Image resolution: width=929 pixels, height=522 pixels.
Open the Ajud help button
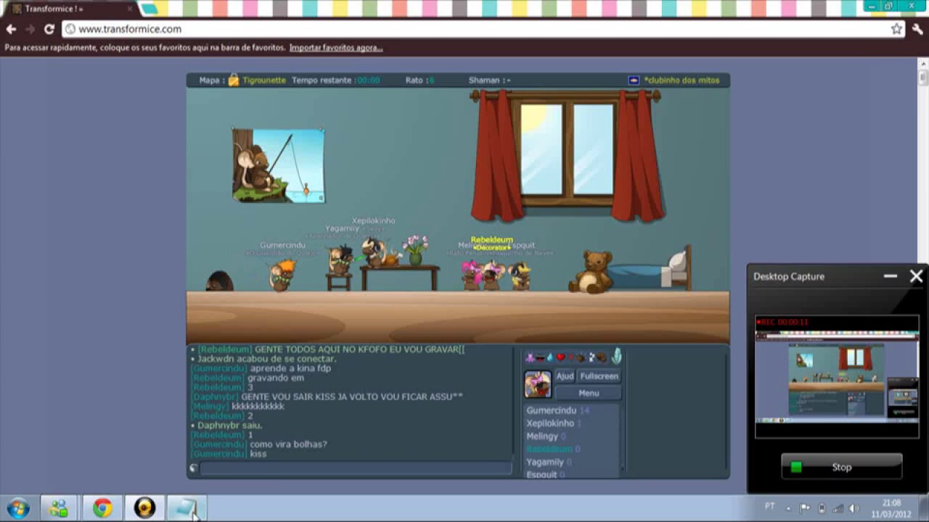[x=565, y=376]
